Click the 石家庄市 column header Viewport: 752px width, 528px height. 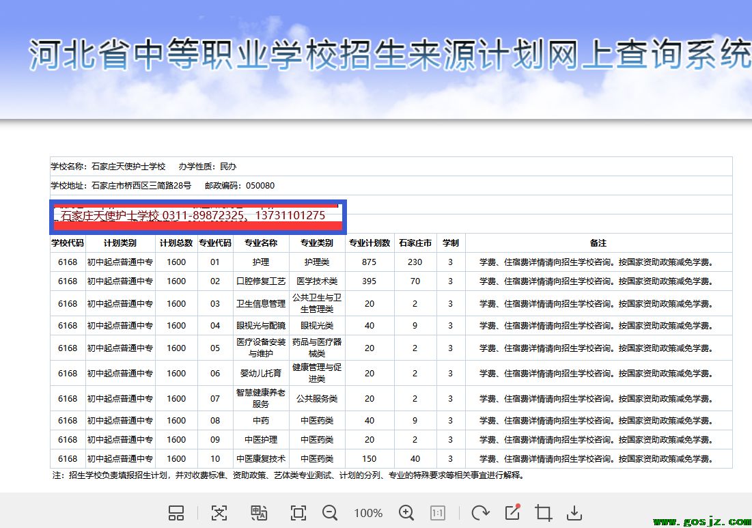point(415,243)
